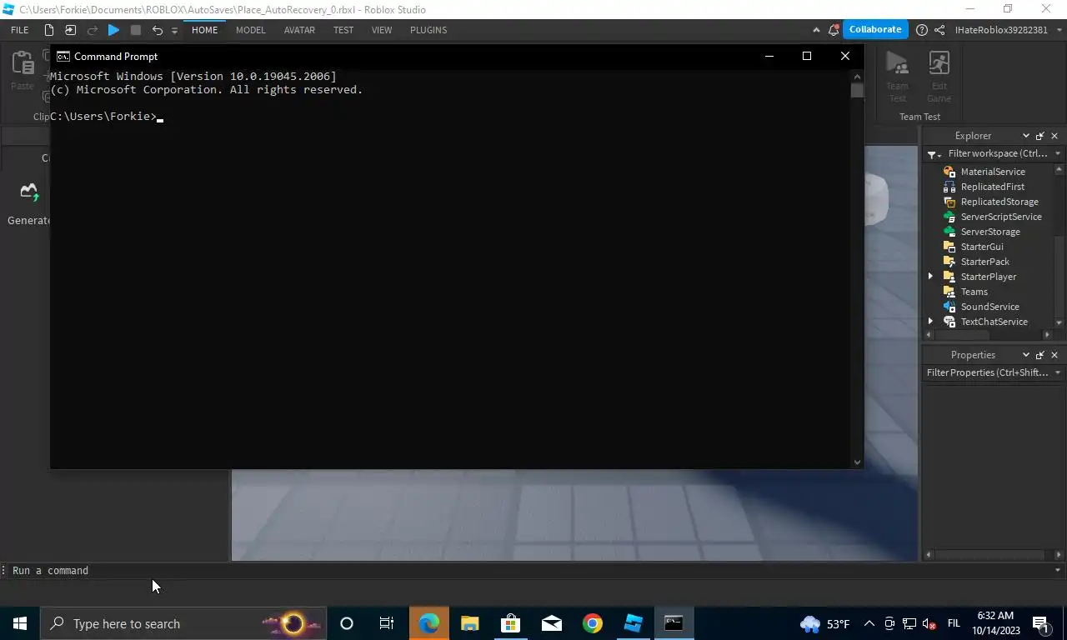This screenshot has height=640, width=1067.
Task: Select ServerScriptService in Explorer
Action: point(1000,217)
